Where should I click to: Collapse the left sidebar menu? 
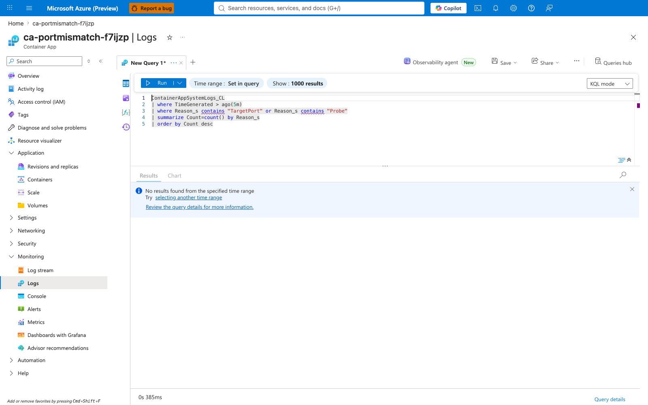[101, 61]
